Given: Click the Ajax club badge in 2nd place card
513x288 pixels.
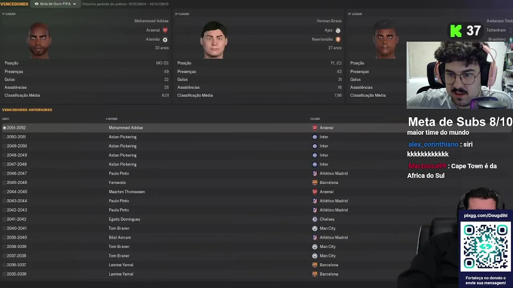Looking at the screenshot, I should point(338,30).
